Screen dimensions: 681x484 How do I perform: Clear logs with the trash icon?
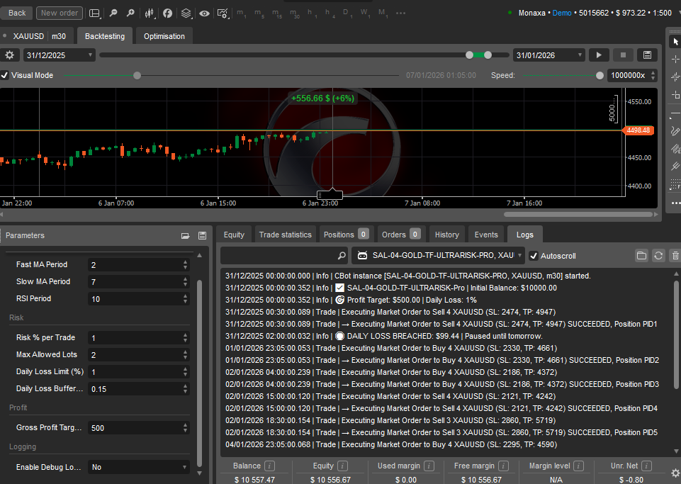coord(675,255)
